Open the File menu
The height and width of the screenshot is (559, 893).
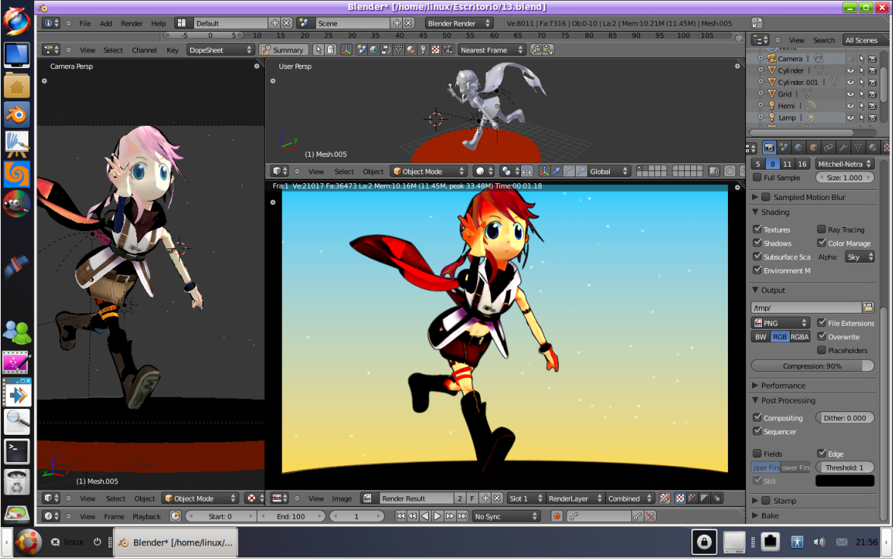pos(85,23)
